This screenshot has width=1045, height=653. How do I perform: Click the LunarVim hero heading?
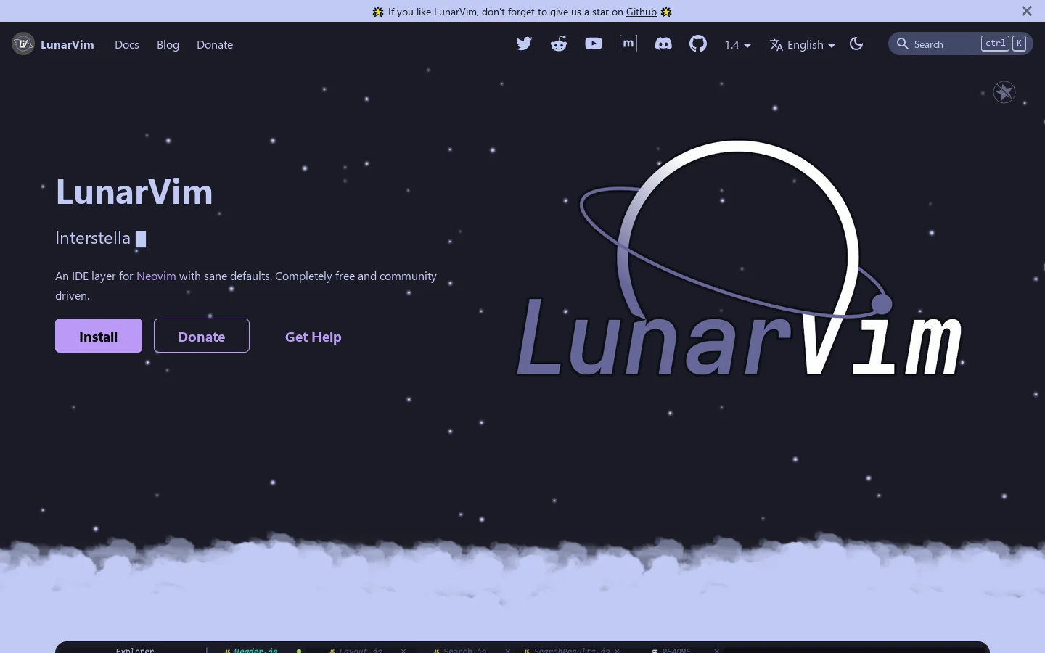tap(134, 192)
